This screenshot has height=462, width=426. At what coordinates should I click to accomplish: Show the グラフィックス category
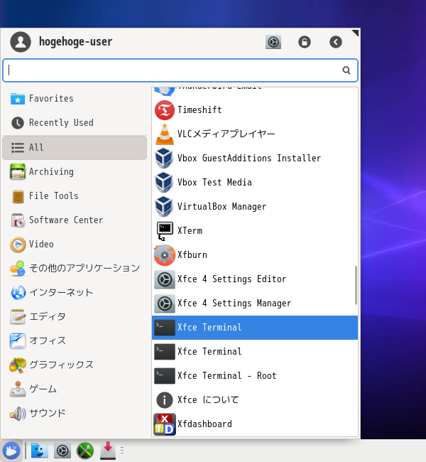(75, 365)
